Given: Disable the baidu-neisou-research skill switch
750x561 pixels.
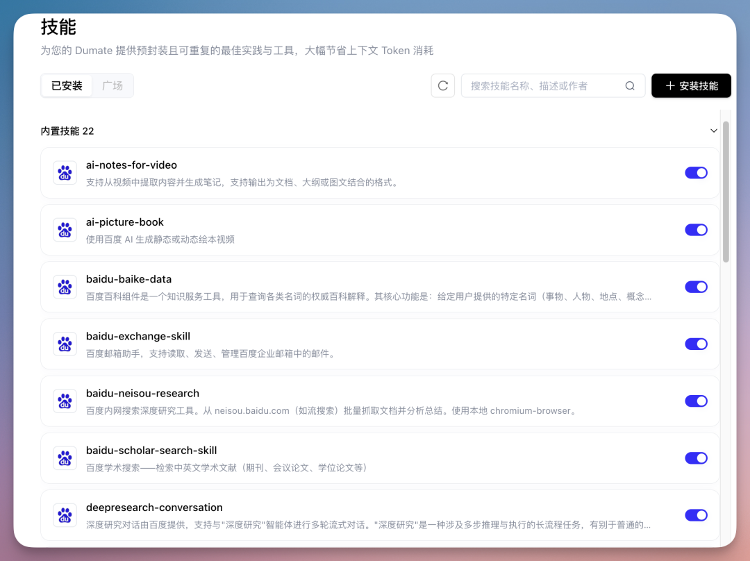Looking at the screenshot, I should (696, 401).
